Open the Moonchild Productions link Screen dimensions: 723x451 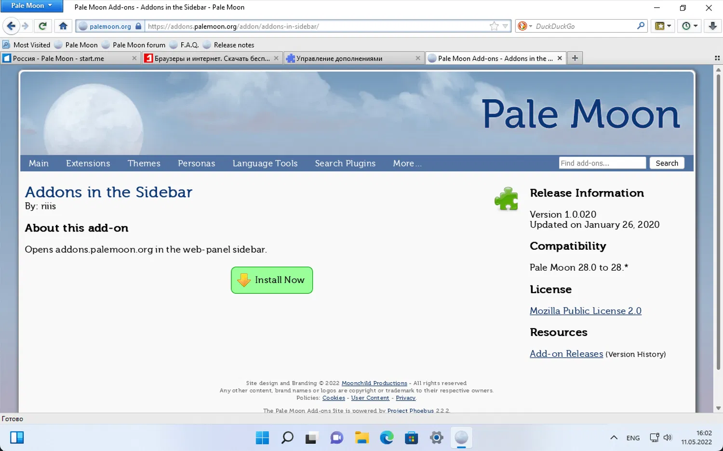point(375,383)
